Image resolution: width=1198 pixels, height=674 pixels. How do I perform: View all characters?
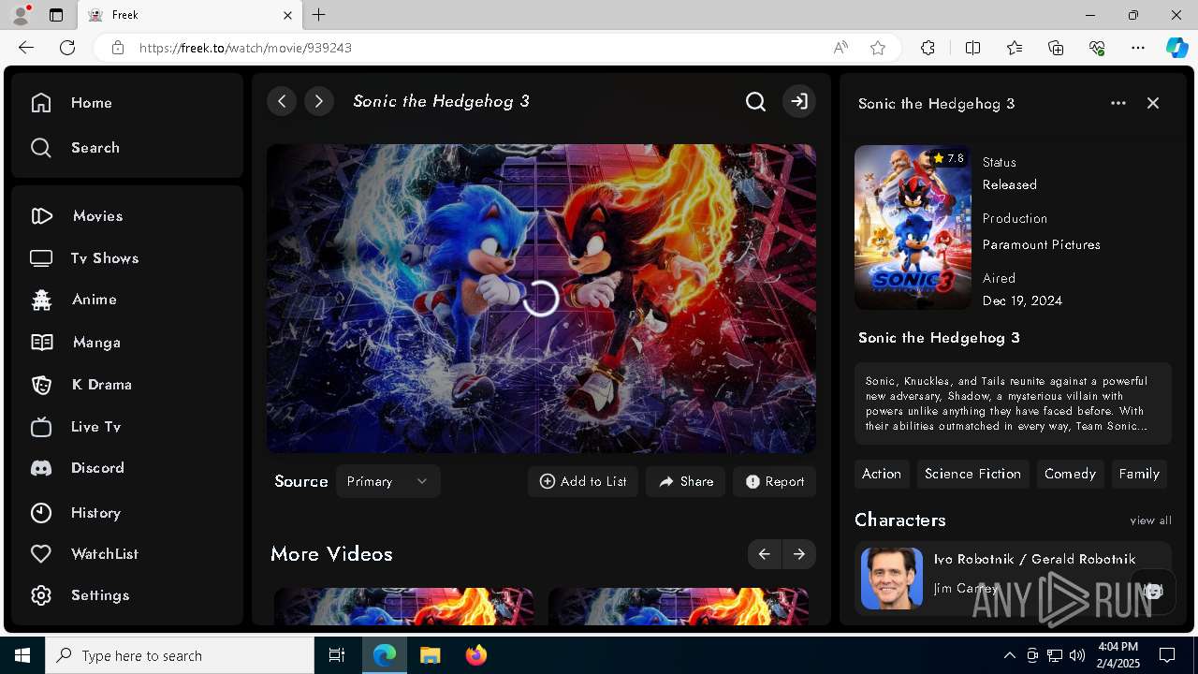pos(1150,520)
